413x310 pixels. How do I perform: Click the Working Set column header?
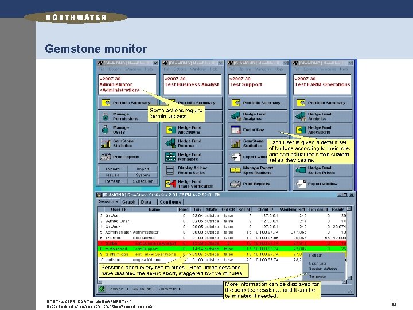(x=293, y=210)
